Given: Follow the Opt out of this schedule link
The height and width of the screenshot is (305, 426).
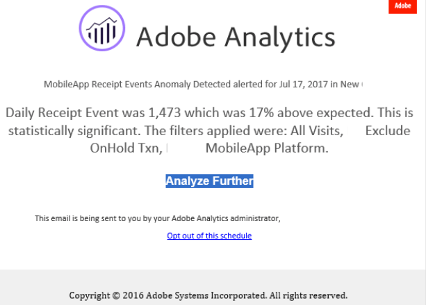Looking at the screenshot, I should [x=209, y=236].
